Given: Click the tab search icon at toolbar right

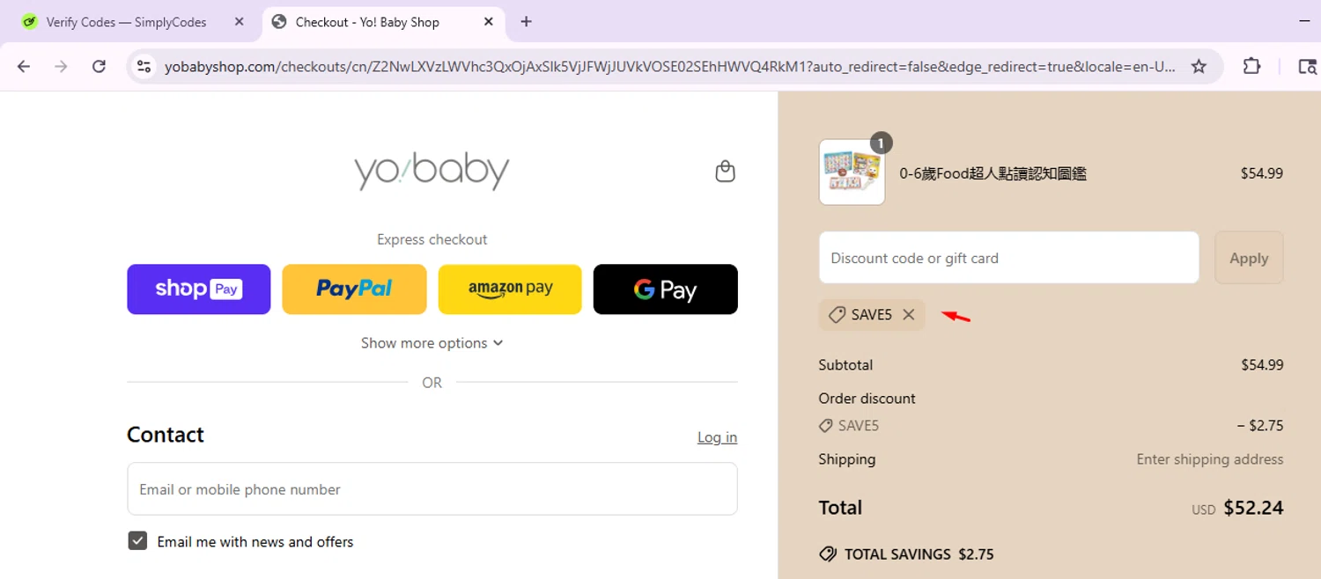Looking at the screenshot, I should tap(1307, 66).
